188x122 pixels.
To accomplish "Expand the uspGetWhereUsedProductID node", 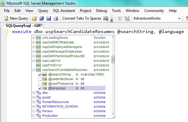I will coord(34,56).
